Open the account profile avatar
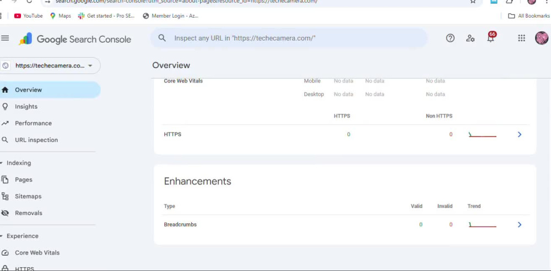 pos(542,38)
